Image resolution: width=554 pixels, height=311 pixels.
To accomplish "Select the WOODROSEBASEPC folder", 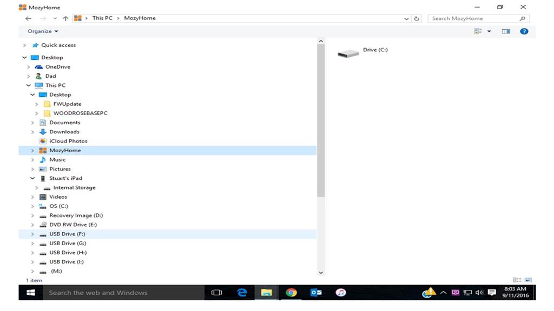I will [x=80, y=113].
